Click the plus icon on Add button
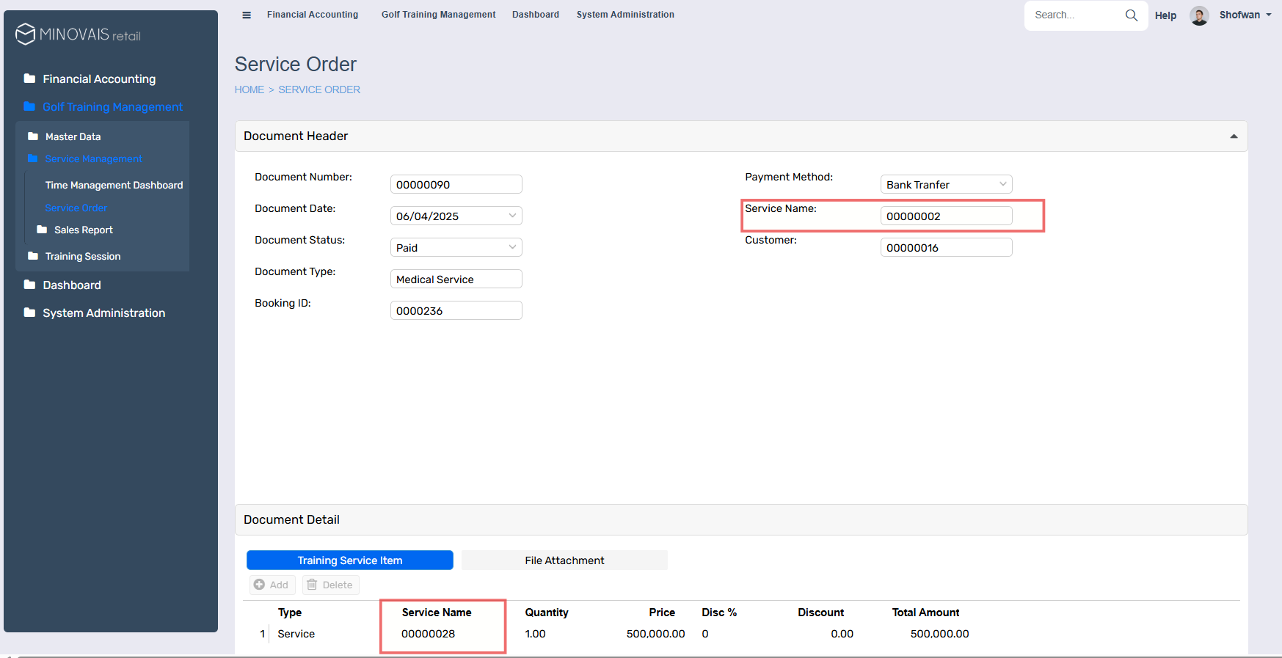The height and width of the screenshot is (658, 1282). coord(259,585)
